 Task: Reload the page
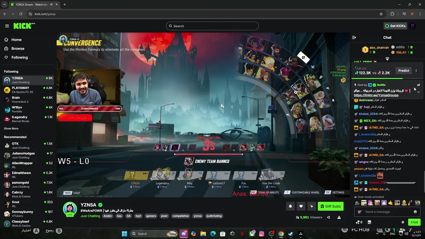point(21,14)
